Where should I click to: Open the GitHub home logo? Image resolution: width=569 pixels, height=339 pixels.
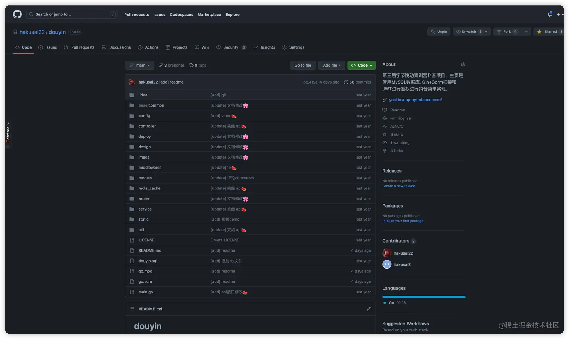point(17,14)
